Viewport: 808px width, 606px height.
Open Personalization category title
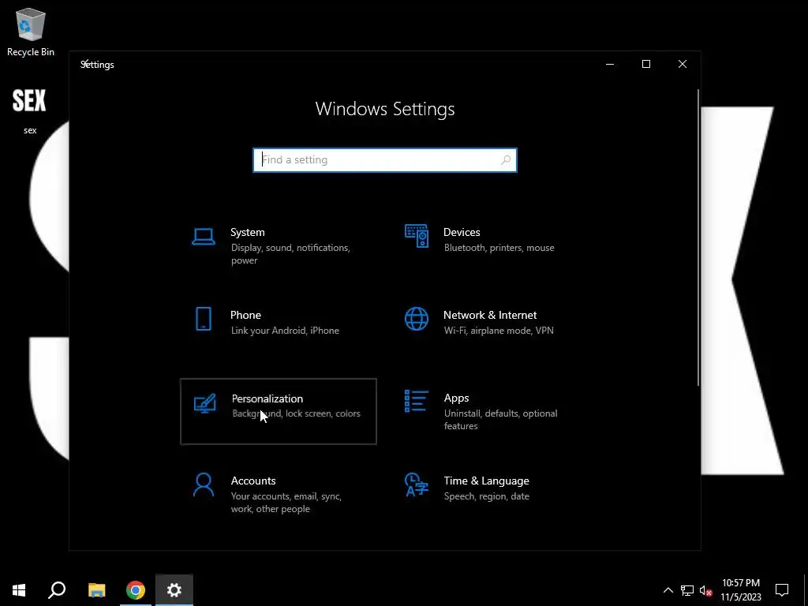pos(267,398)
